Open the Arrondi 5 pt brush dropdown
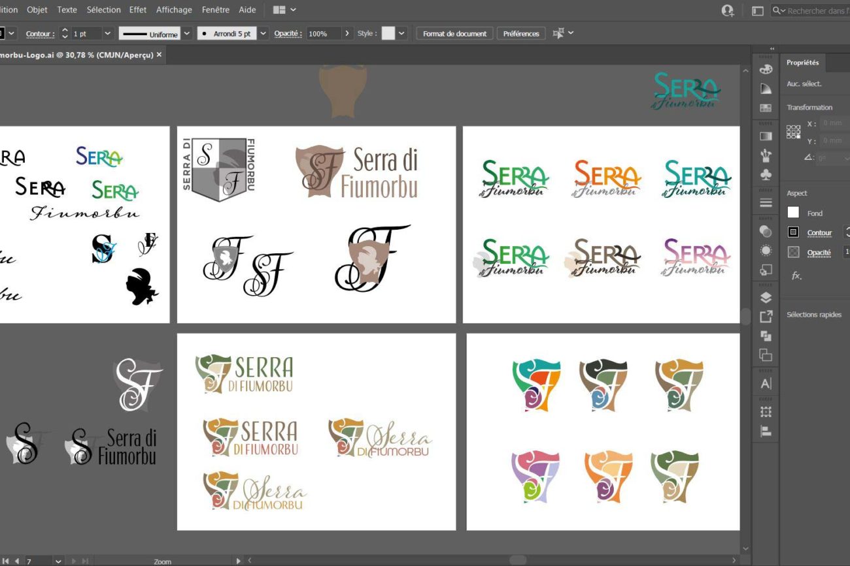This screenshot has height=566, width=850. pyautogui.click(x=263, y=33)
